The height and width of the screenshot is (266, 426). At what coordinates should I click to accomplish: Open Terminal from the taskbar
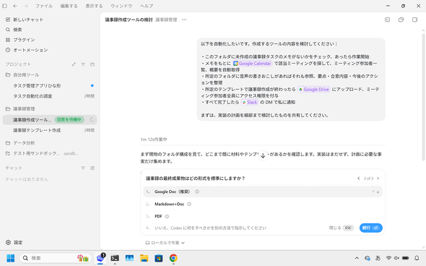coord(115,258)
